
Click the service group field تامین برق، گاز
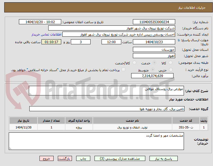[x=107, y=109]
